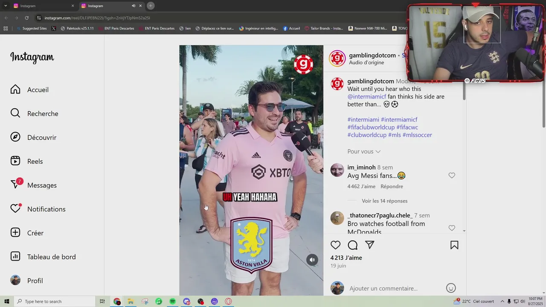
Task: Open Suggested Sites bookmark
Action: [32, 29]
